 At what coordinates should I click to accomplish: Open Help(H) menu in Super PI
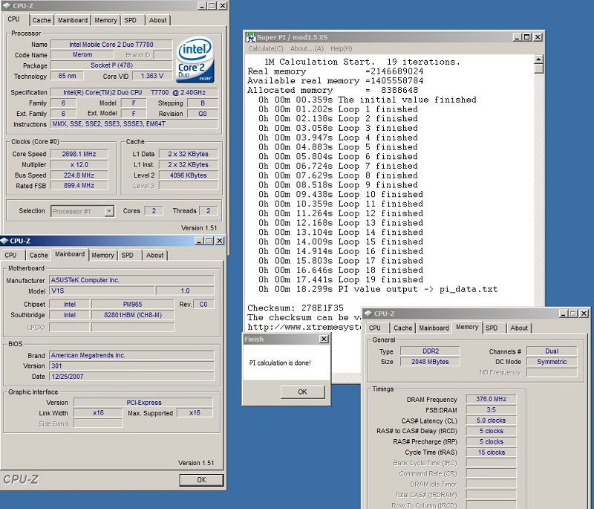click(341, 48)
